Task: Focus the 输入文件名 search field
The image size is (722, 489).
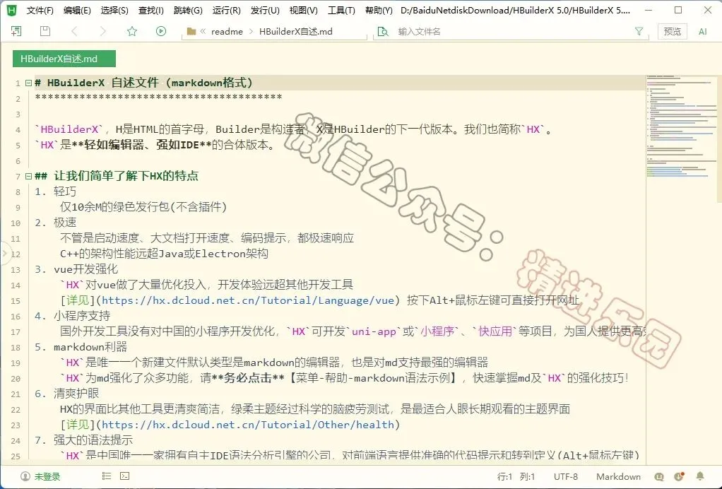Action: 511,31
